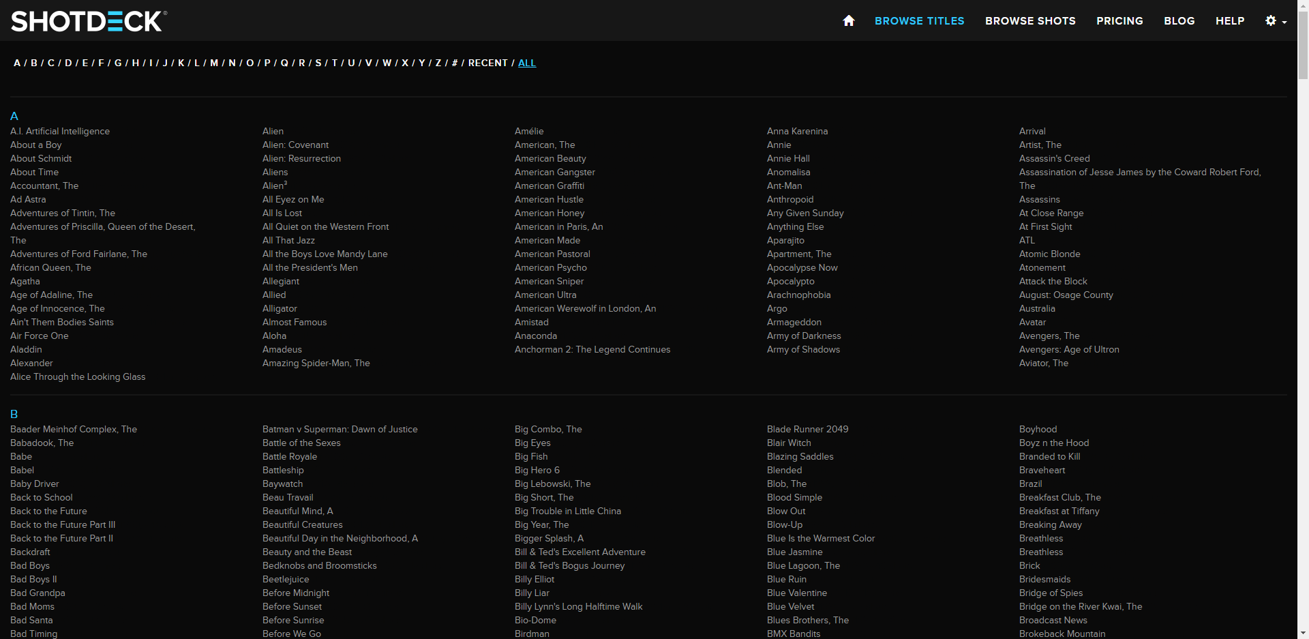1309x639 pixels.
Task: Open Atomic Blonde title
Action: pyautogui.click(x=1050, y=254)
